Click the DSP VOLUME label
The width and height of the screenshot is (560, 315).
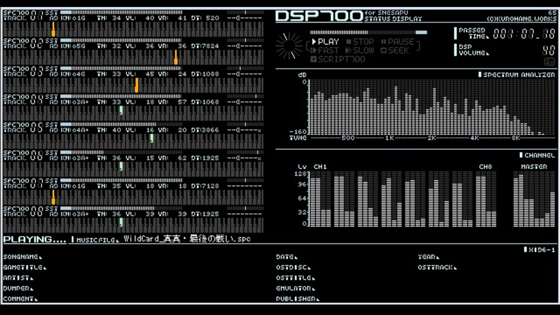tap(474, 50)
